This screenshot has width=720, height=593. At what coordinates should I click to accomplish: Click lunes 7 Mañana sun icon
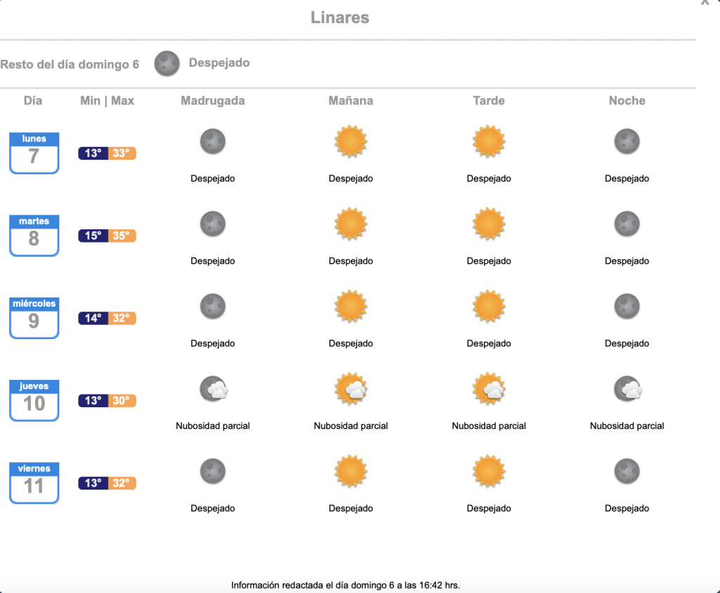tap(351, 141)
